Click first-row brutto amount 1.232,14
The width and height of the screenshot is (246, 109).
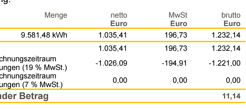[x=226, y=35]
